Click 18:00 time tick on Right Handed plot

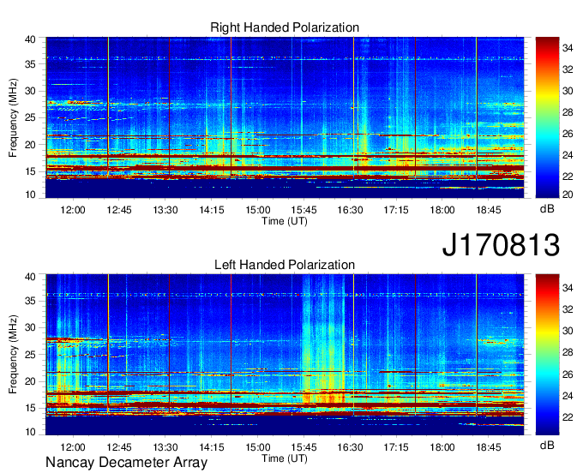(442, 210)
